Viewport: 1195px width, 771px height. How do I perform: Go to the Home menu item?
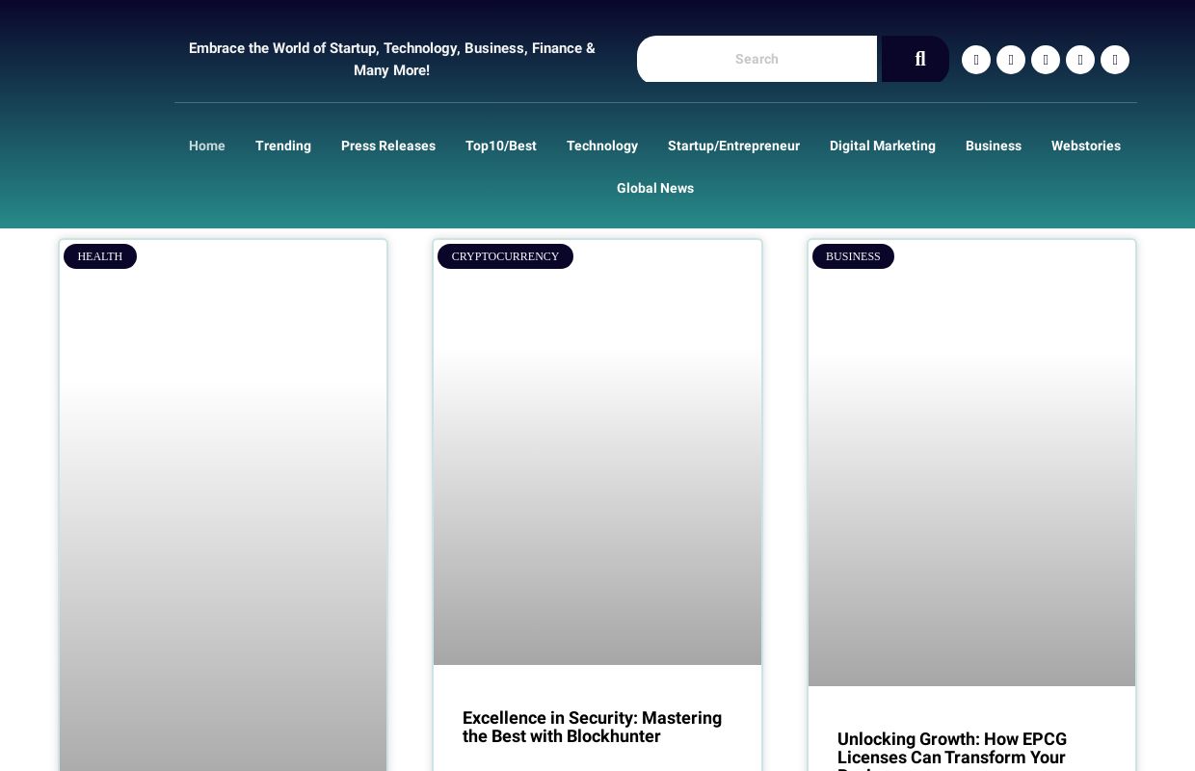coord(207,146)
